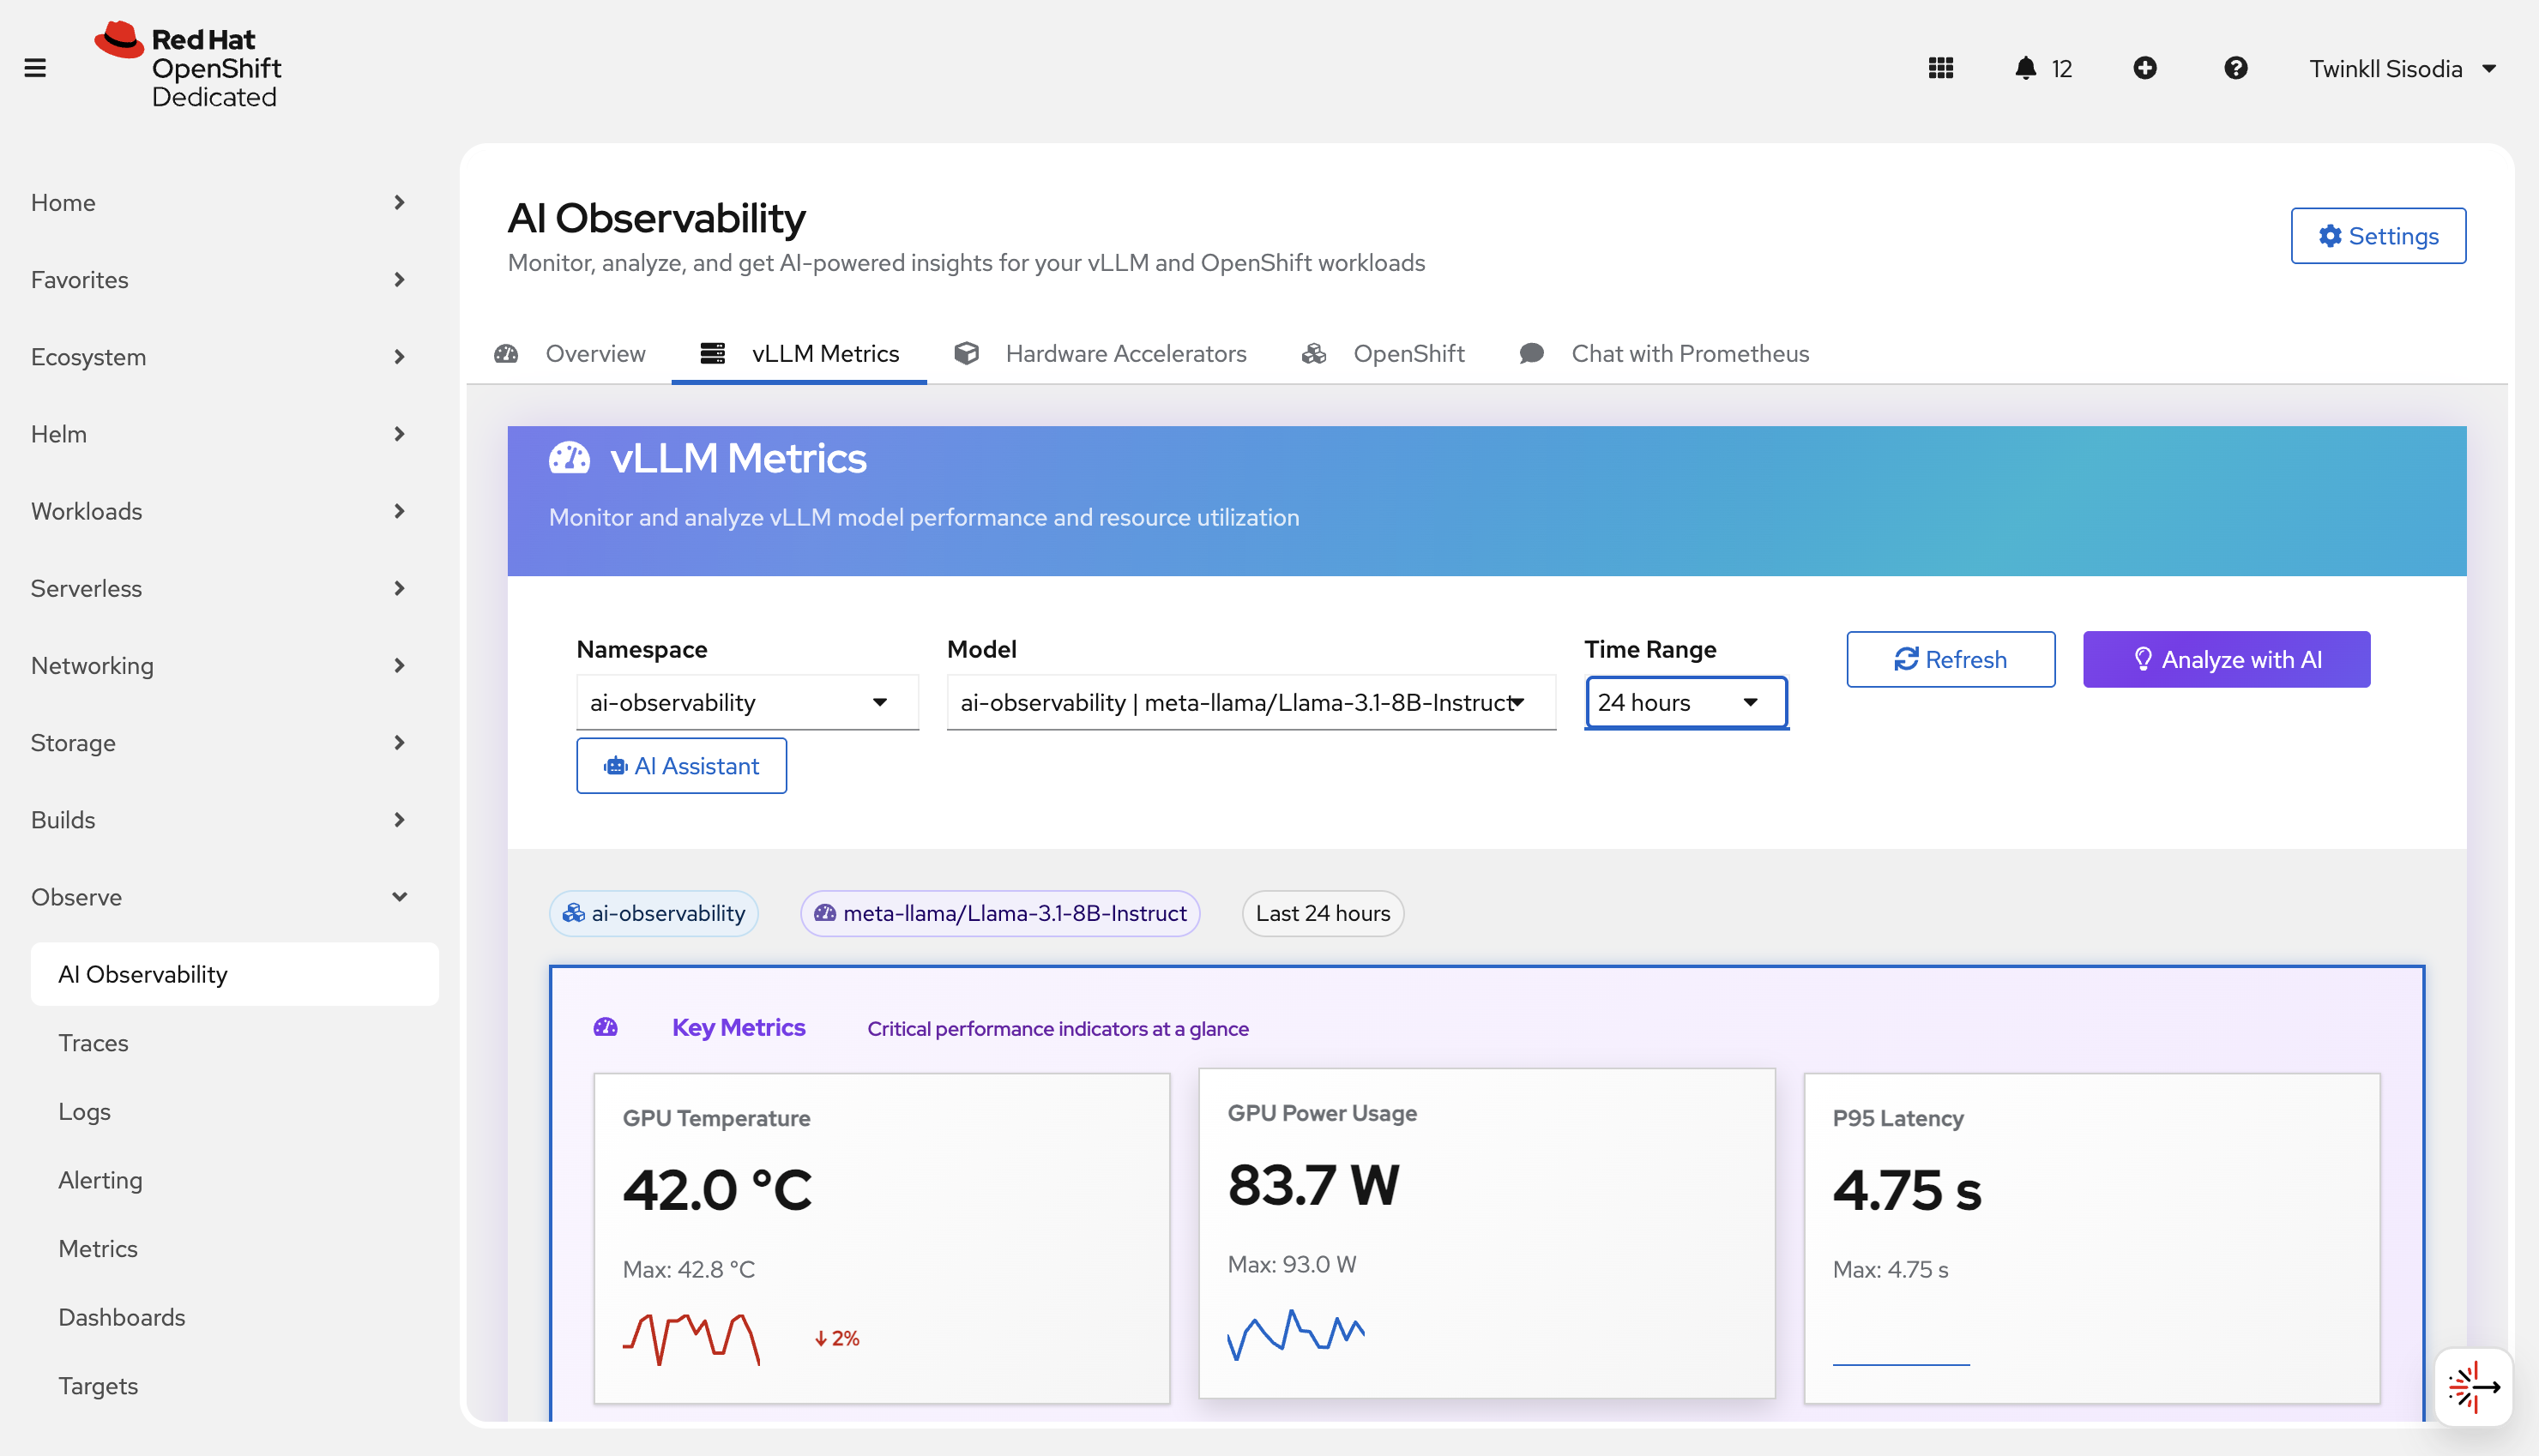The height and width of the screenshot is (1456, 2539).
Task: Click the Analyze with AI button
Action: tap(2226, 659)
